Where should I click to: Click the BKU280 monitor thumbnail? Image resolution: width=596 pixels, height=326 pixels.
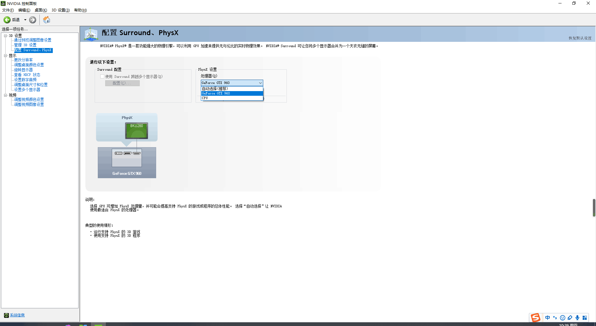pos(137,131)
